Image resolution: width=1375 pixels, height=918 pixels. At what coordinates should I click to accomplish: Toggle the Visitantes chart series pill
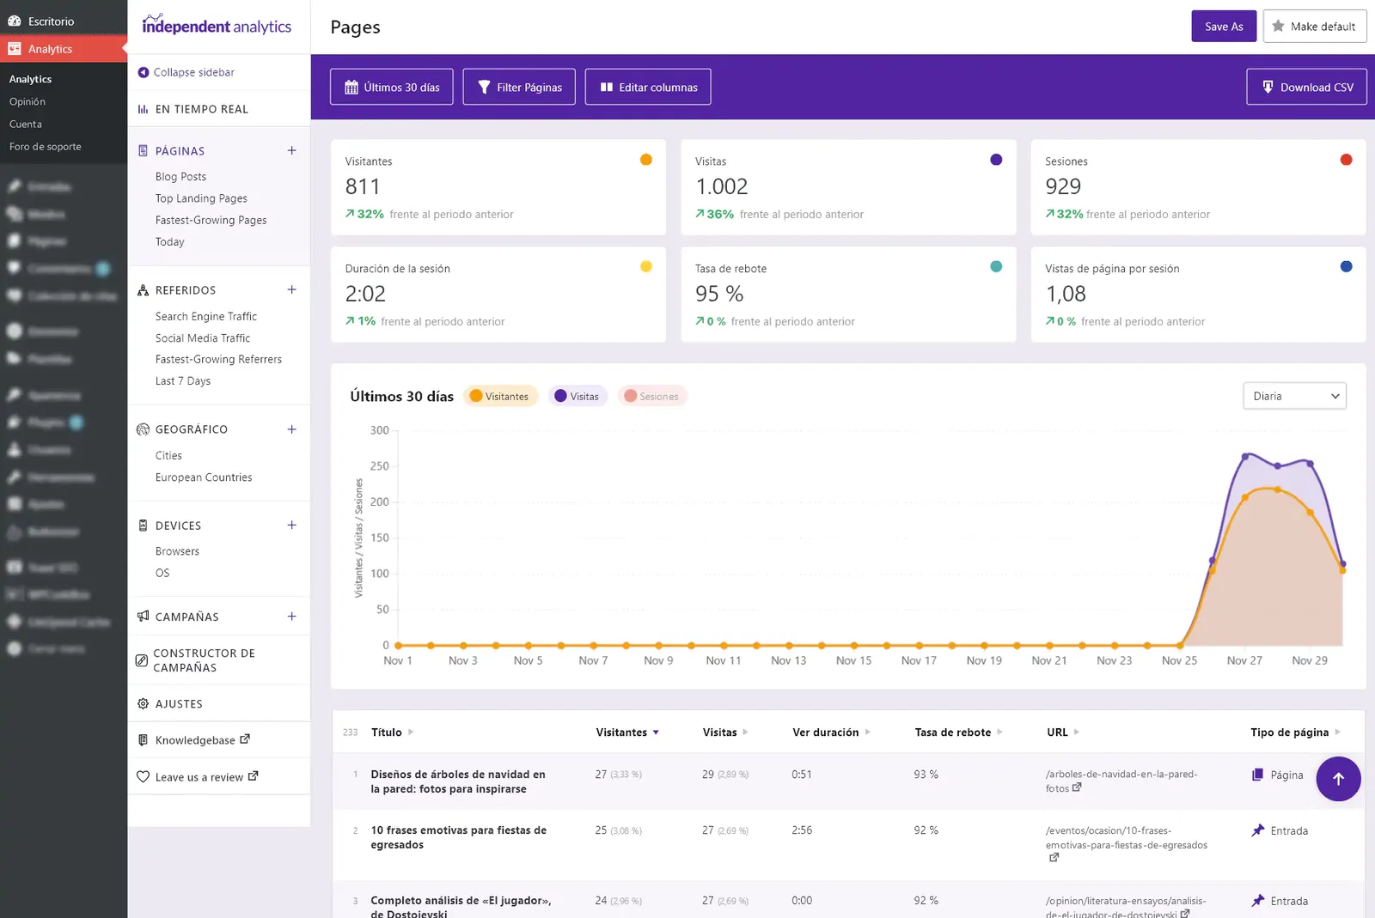pyautogui.click(x=500, y=396)
